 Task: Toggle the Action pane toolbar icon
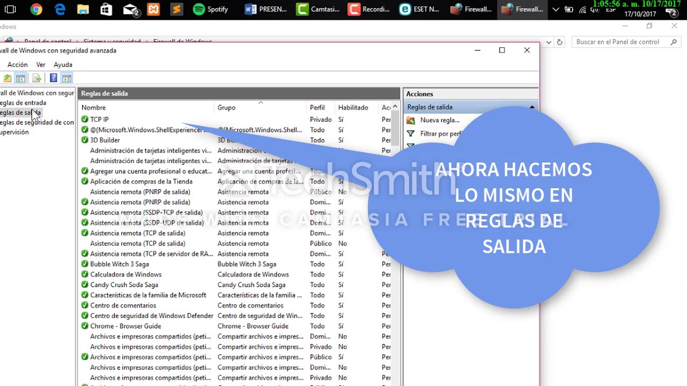[x=67, y=78]
